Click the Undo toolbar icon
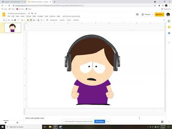This screenshot has width=172, height=129. click(x=9, y=20)
